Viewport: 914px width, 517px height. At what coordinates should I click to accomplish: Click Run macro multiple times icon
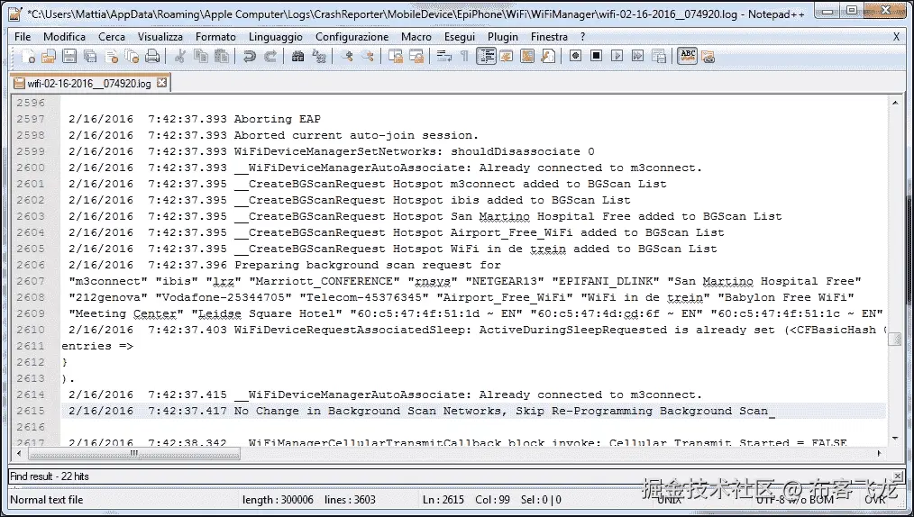(637, 56)
